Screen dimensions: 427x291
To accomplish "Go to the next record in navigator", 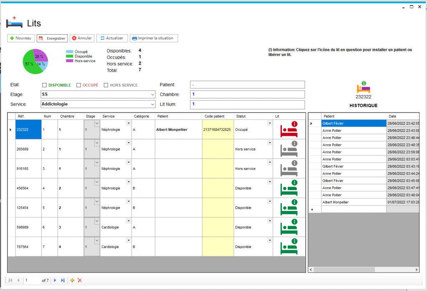I will pos(55,281).
